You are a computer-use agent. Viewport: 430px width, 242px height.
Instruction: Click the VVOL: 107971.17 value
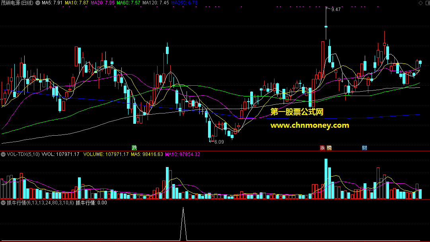60,154
